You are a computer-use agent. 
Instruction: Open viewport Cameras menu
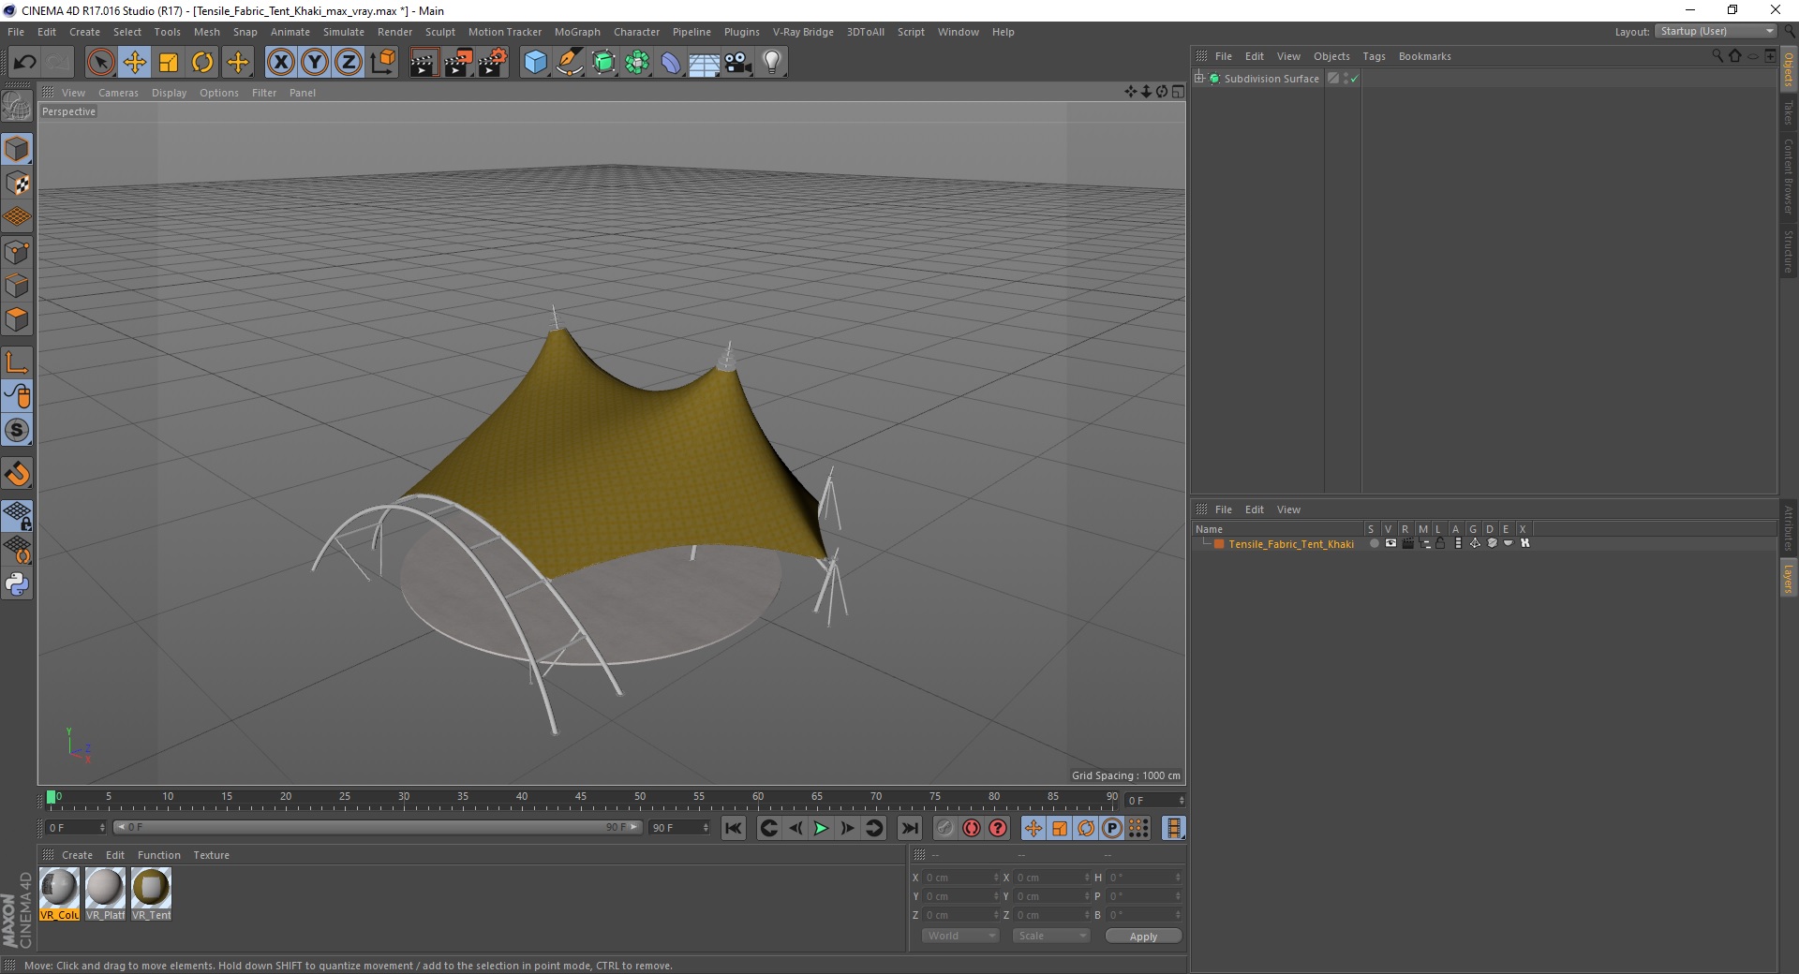pos(118,93)
